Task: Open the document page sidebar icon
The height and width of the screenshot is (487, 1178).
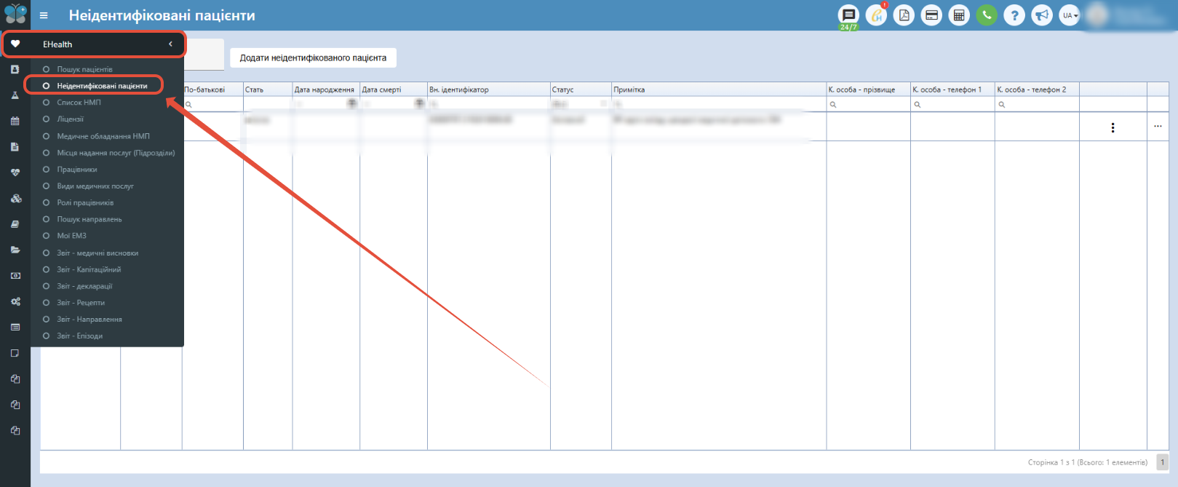Action: tap(15, 147)
